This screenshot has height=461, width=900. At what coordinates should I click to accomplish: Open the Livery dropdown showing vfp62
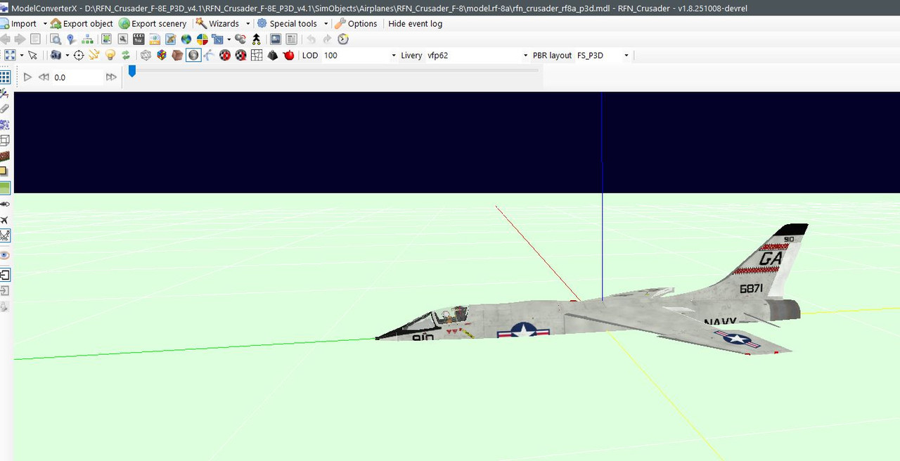[477, 56]
